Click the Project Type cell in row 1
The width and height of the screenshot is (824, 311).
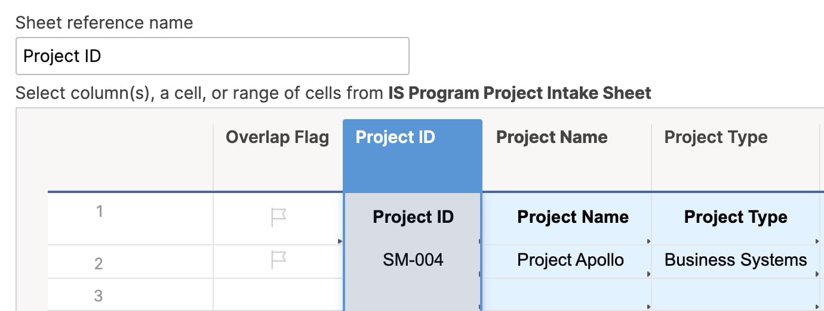(x=736, y=217)
